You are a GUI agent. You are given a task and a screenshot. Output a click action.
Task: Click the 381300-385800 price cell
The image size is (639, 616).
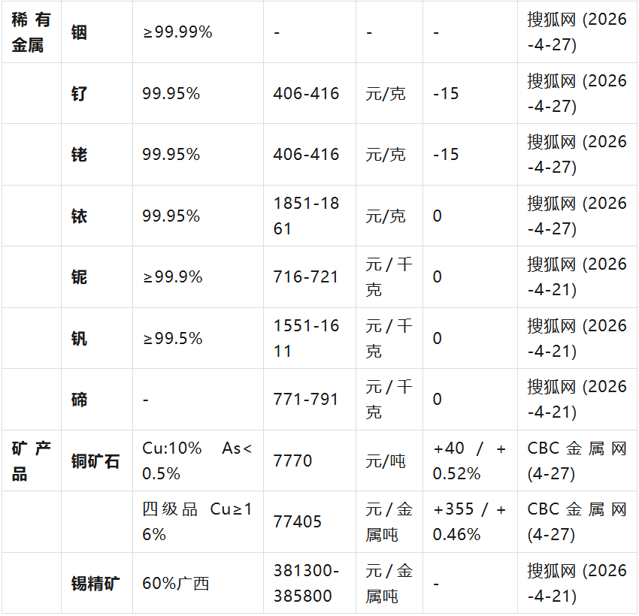[x=306, y=584]
